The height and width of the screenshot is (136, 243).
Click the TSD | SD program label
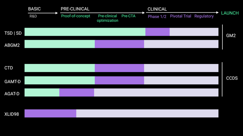pos(13,33)
